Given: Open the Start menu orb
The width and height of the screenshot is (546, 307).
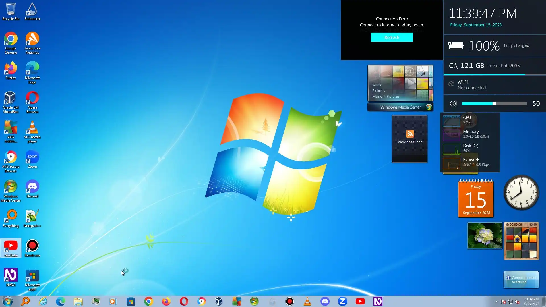Looking at the screenshot, I should tap(8, 301).
